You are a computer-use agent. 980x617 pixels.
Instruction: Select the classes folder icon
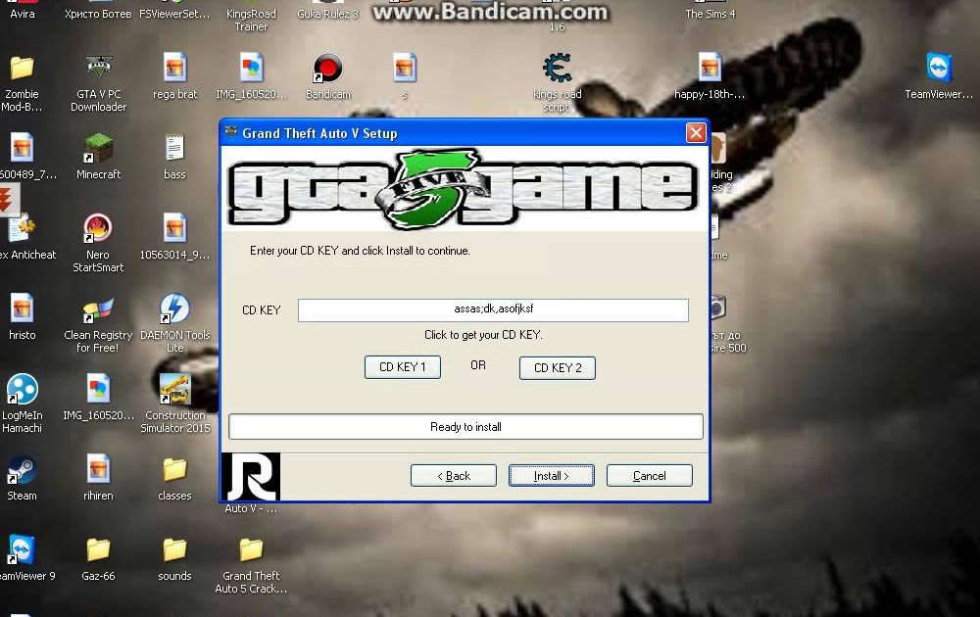pos(175,470)
